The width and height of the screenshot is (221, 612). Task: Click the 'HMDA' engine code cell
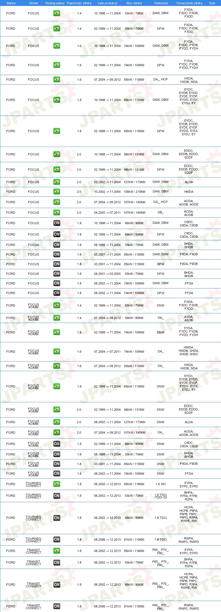click(189, 192)
